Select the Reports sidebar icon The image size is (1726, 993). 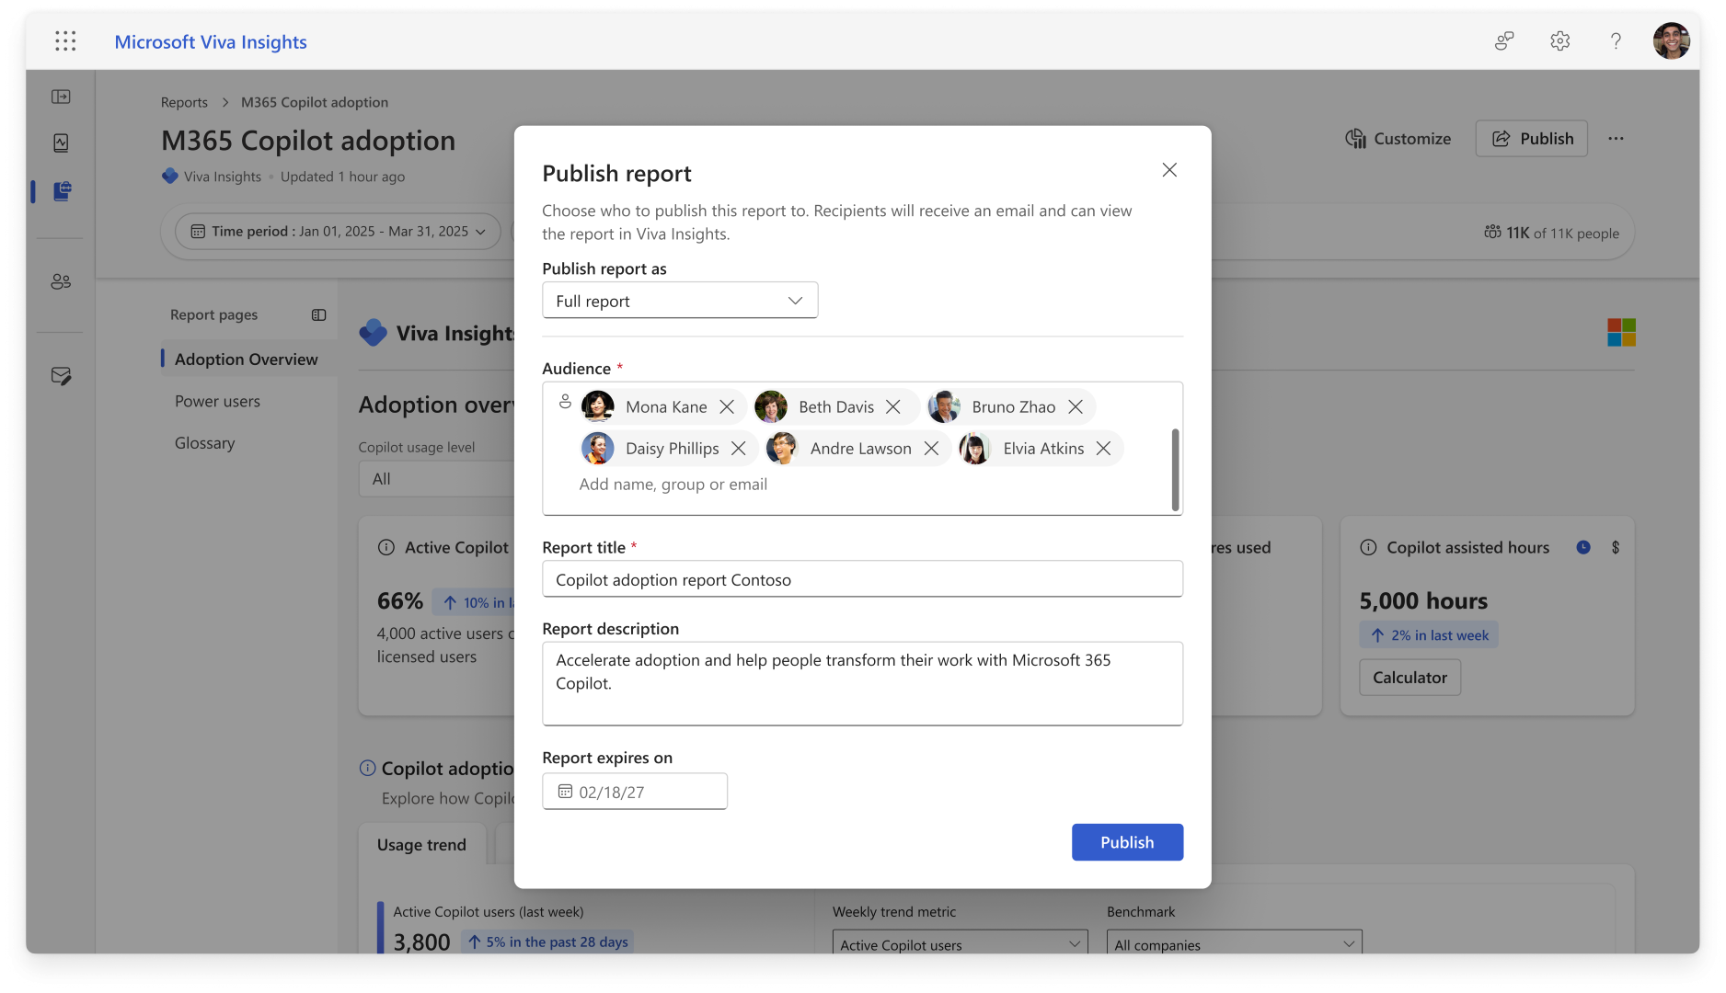click(x=62, y=190)
